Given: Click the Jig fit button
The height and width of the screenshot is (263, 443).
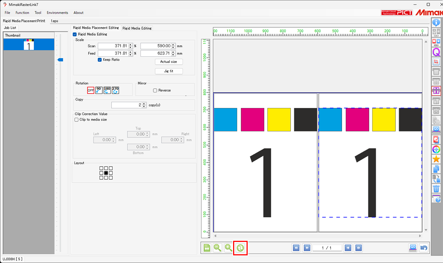Looking at the screenshot, I should tap(168, 71).
